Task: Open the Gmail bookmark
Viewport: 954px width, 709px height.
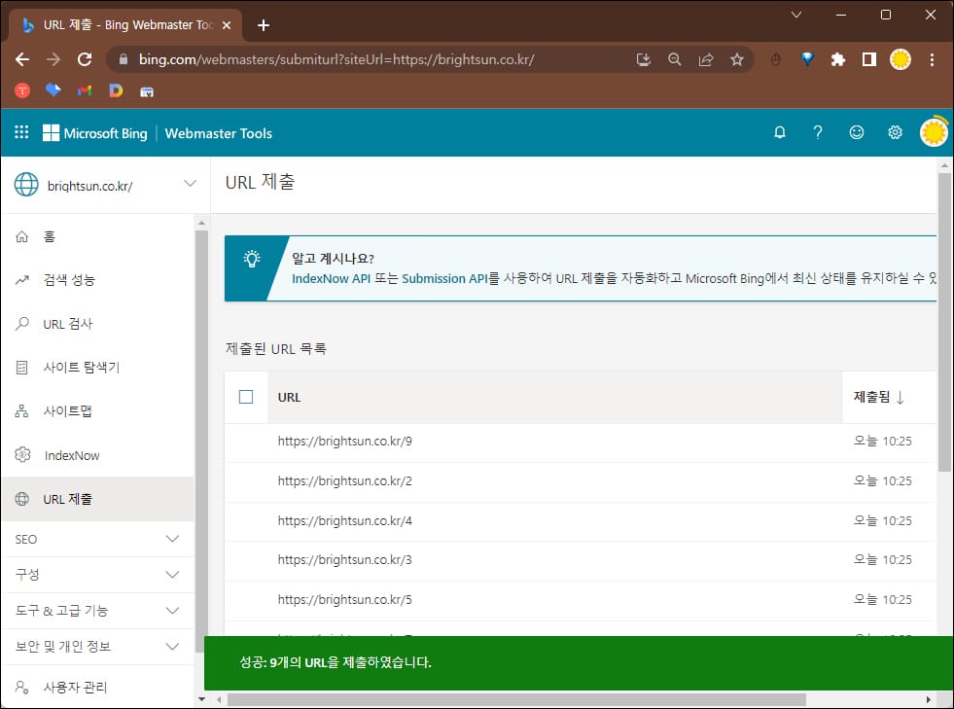Action: coord(85,90)
